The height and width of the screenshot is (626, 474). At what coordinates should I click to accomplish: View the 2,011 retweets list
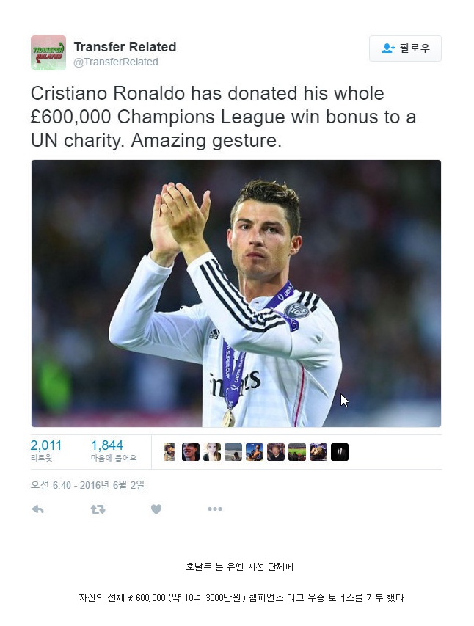click(x=46, y=450)
